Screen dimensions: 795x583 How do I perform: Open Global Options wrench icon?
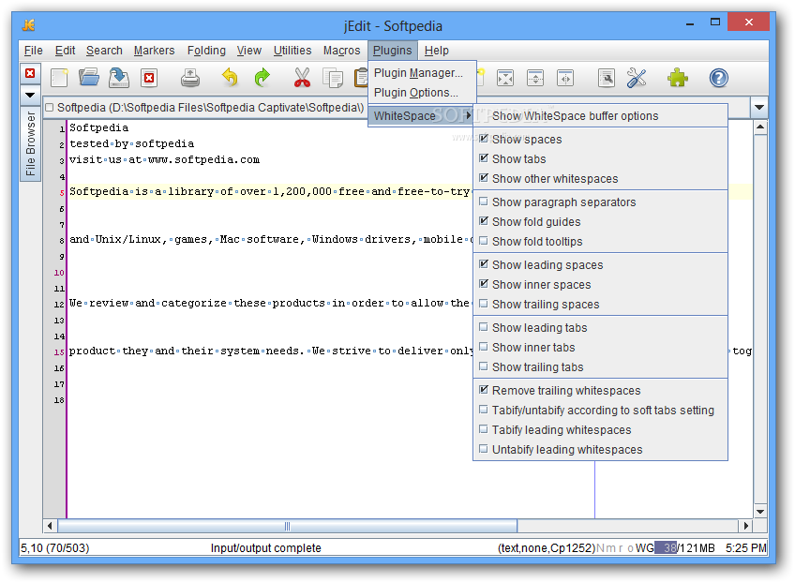click(x=637, y=78)
